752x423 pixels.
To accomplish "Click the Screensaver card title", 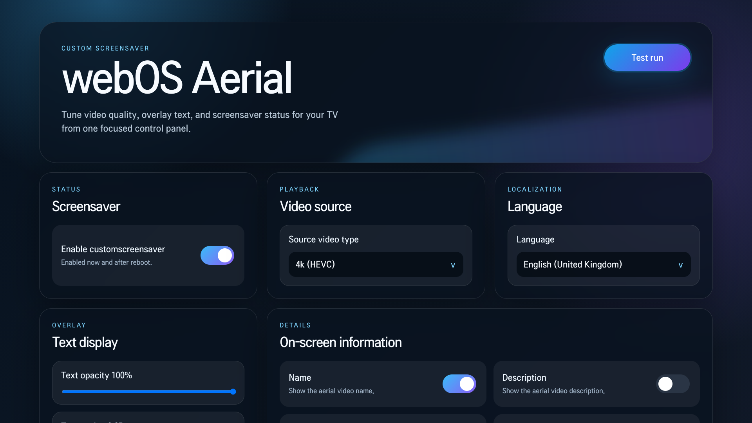I will coord(86,206).
